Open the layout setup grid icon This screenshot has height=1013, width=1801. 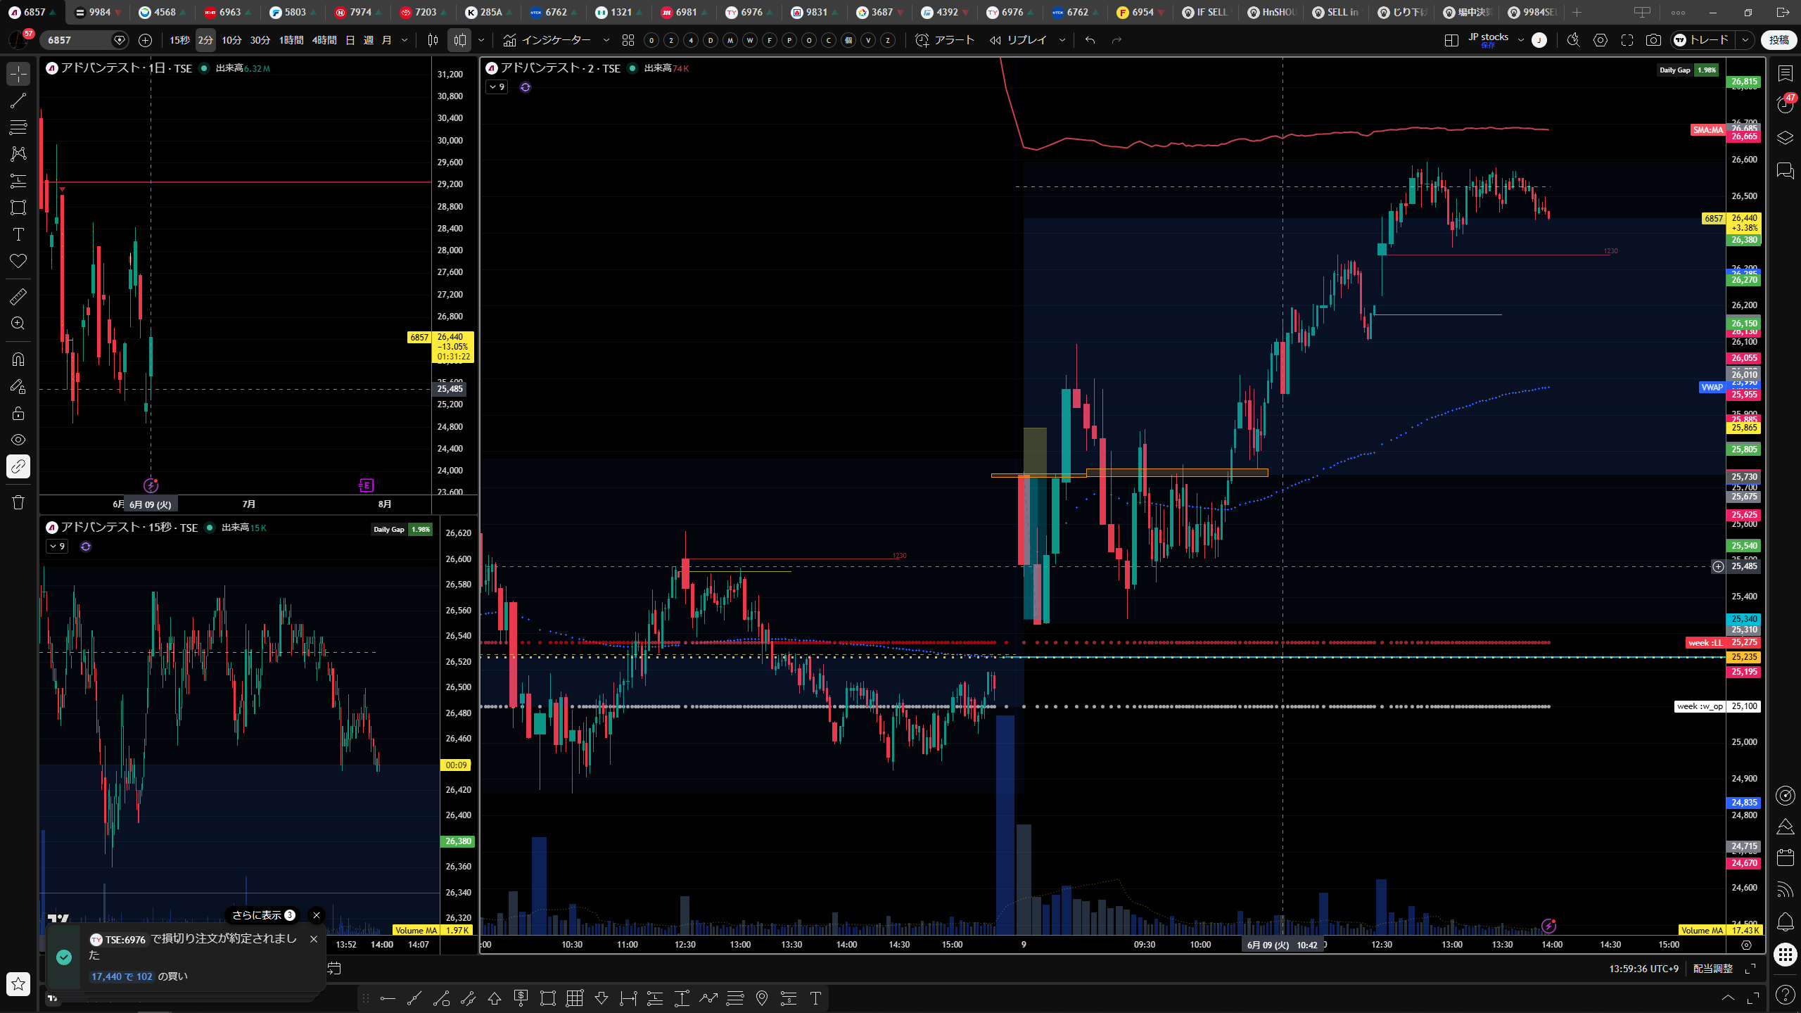pyautogui.click(x=1451, y=40)
